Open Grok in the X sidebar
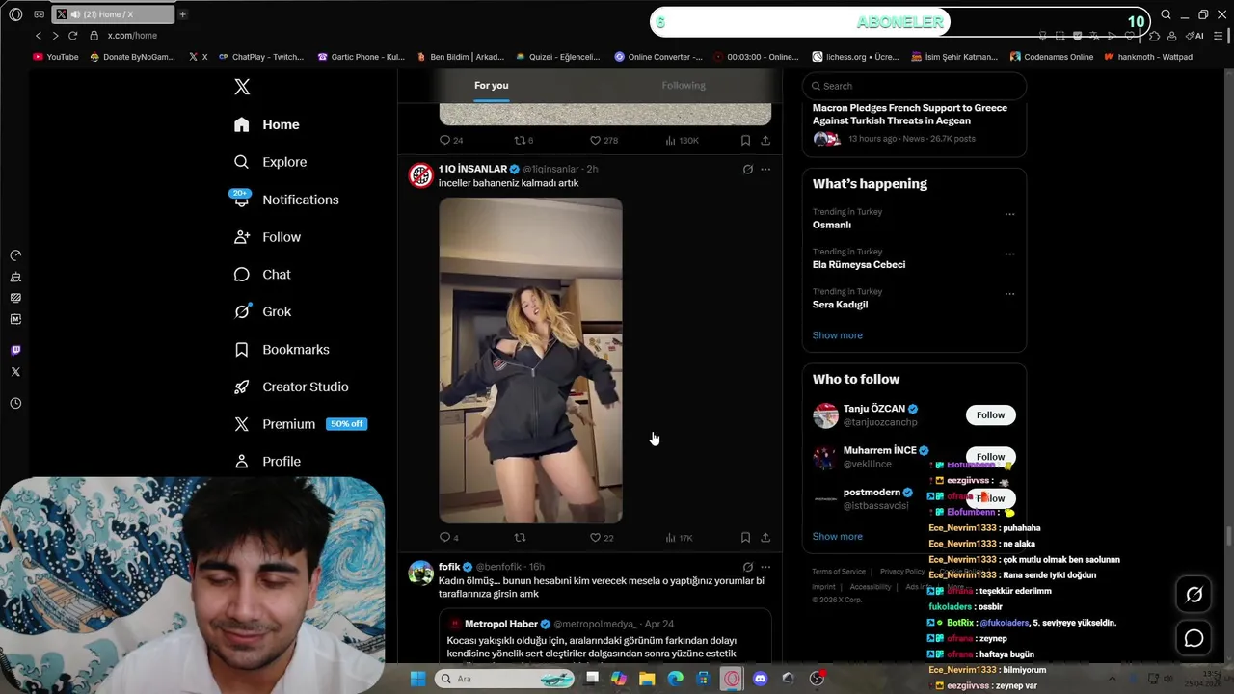This screenshot has width=1234, height=694. [x=262, y=311]
